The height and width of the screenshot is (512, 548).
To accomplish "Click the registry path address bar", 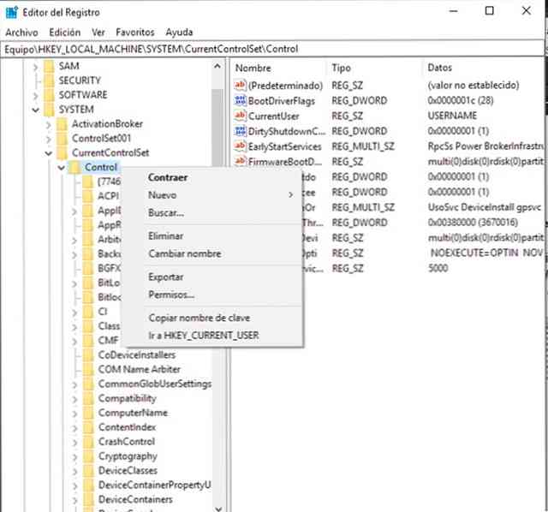I will [274, 49].
